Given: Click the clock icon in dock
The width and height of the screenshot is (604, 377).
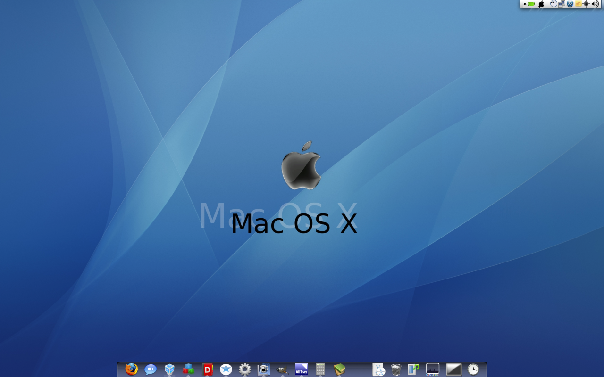Looking at the screenshot, I should [x=473, y=369].
